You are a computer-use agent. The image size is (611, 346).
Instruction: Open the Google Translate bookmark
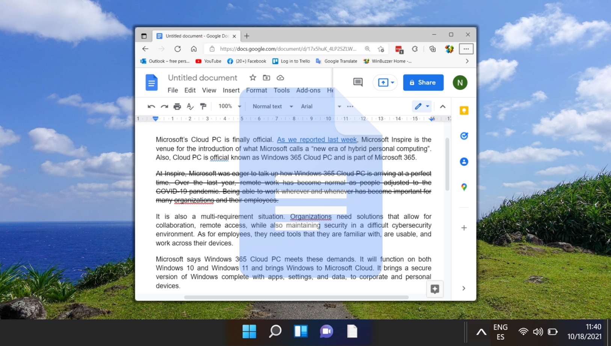pyautogui.click(x=336, y=61)
